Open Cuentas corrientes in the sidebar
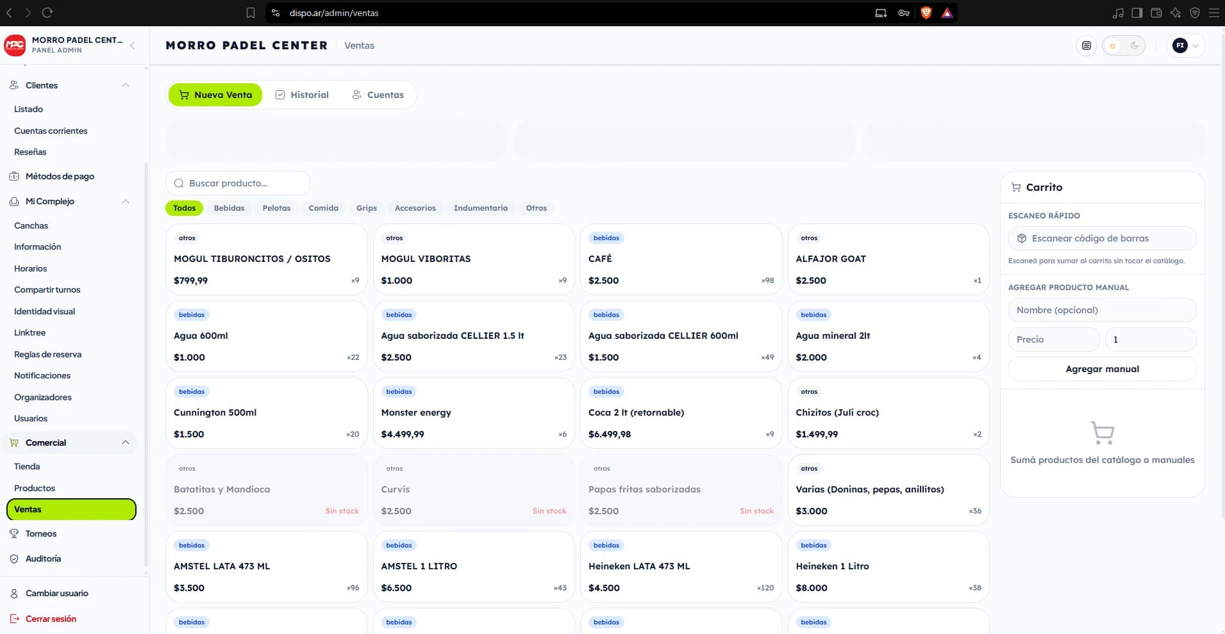1225x634 pixels. [51, 131]
